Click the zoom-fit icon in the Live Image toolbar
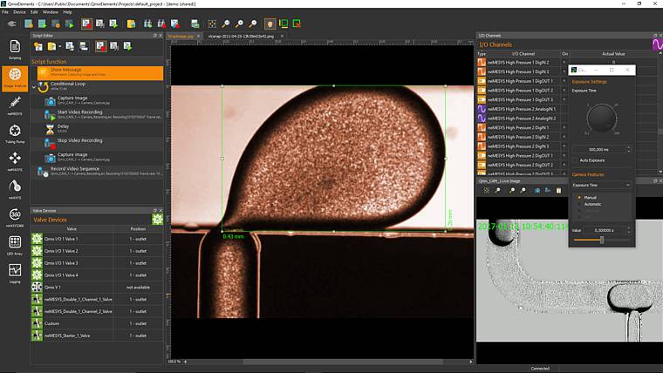The height and width of the screenshot is (373, 663). 487,191
